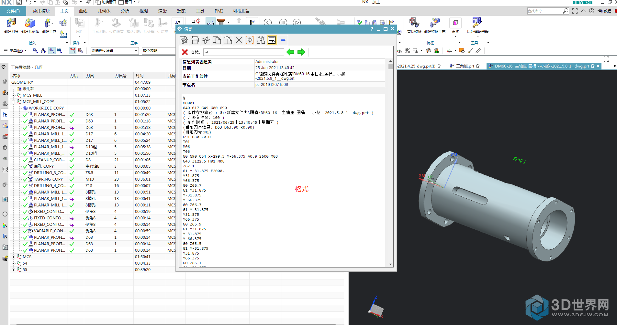The height and width of the screenshot is (325, 617).
Task: Select the TAPPING_COPY operation
Action: [x=48, y=179]
